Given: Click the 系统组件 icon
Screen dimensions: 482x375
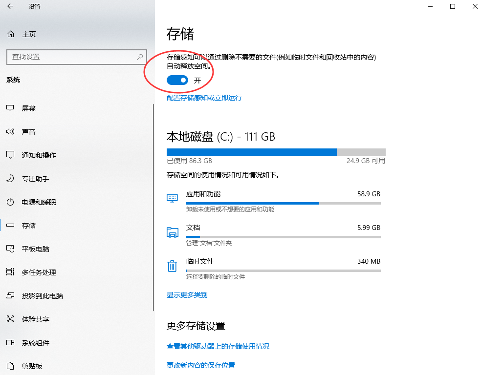Looking at the screenshot, I should 10,342.
